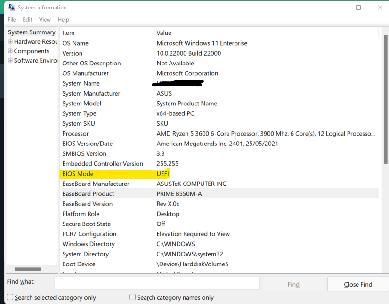Select the Processor row
389x304 pixels.
tap(118, 133)
